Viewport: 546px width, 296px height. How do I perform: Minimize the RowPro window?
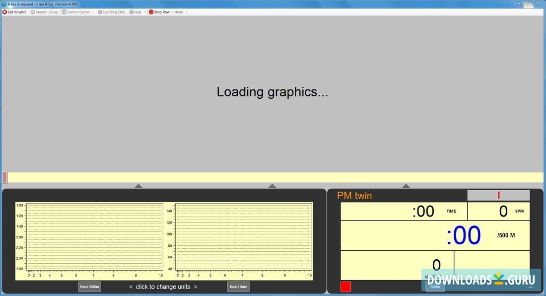(x=519, y=3)
